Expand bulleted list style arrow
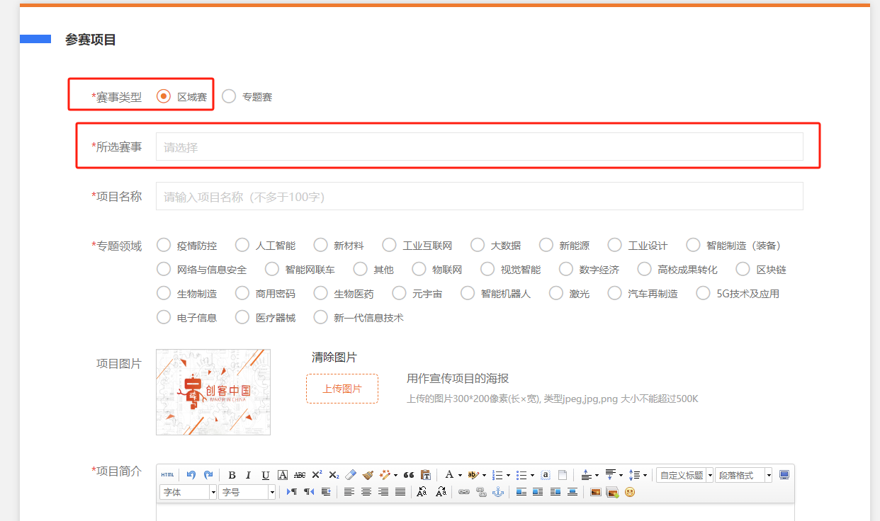The width and height of the screenshot is (880, 521). pyautogui.click(x=532, y=476)
